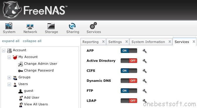Screen dimensions: 197x108
Task: Open the Sharing toolbar icon
Action: click(x=72, y=26)
